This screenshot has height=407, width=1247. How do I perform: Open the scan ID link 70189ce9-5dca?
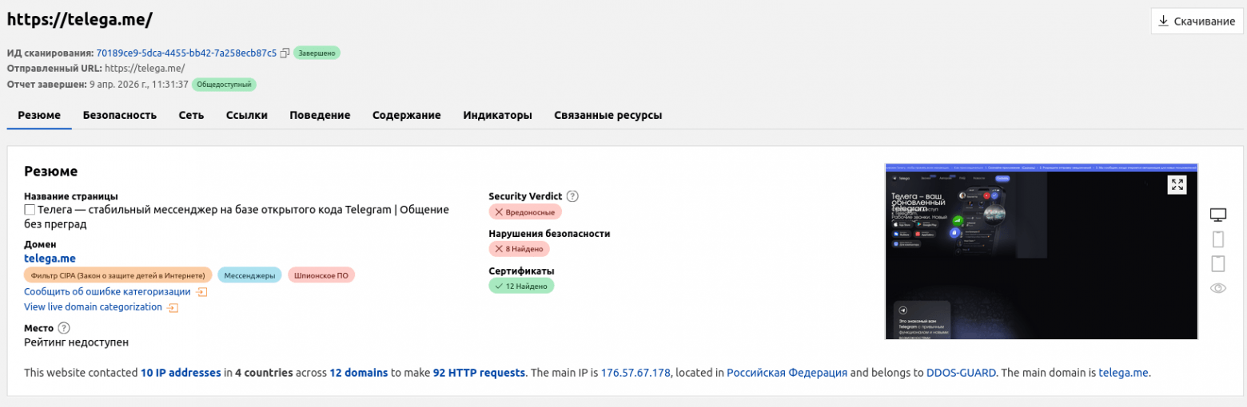[x=187, y=53]
